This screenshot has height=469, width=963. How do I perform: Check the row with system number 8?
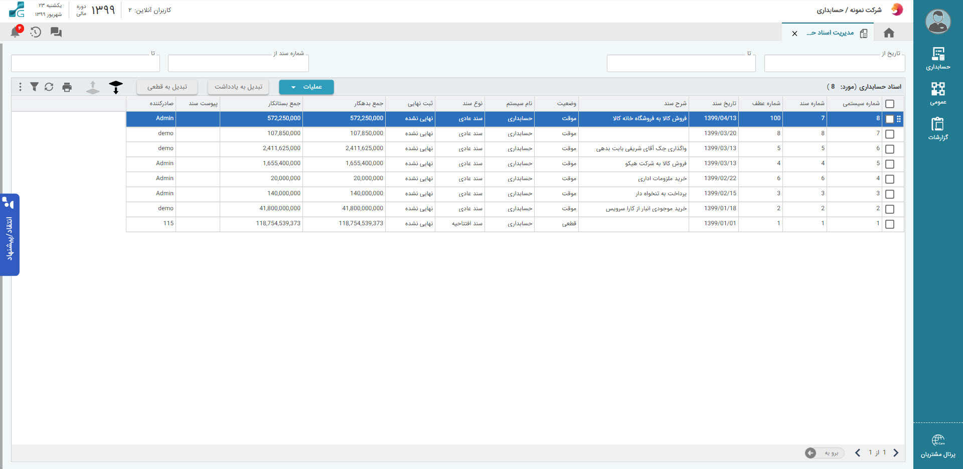coord(890,119)
